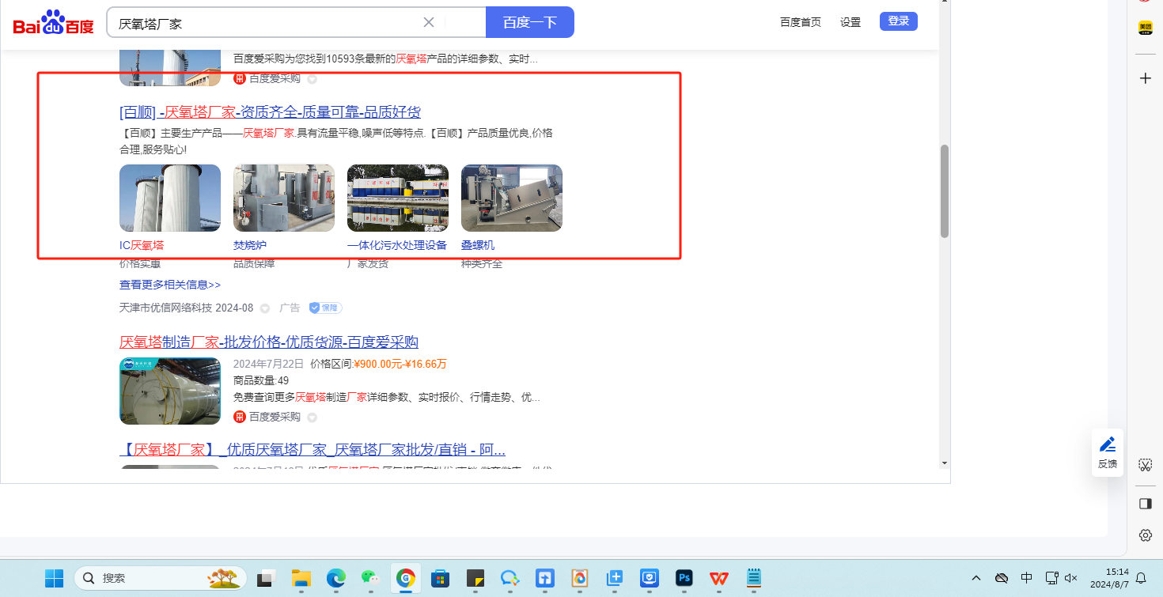
Task: Add a sidebar app with the plus icon
Action: point(1146,78)
